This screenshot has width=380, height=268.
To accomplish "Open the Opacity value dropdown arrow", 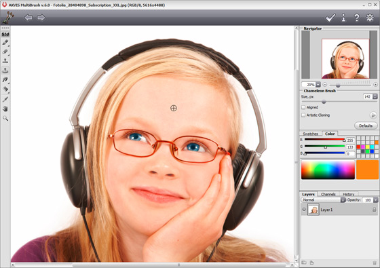I will (x=375, y=200).
